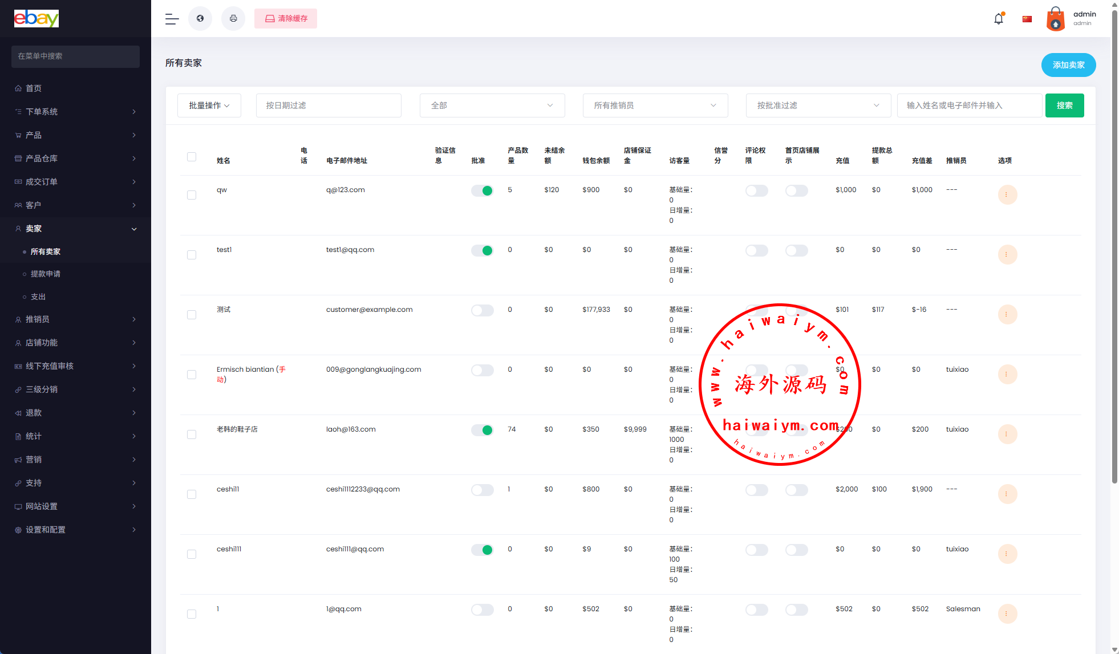This screenshot has height=654, width=1119.
Task: Click the 添加卖家 add seller button
Action: coord(1068,65)
